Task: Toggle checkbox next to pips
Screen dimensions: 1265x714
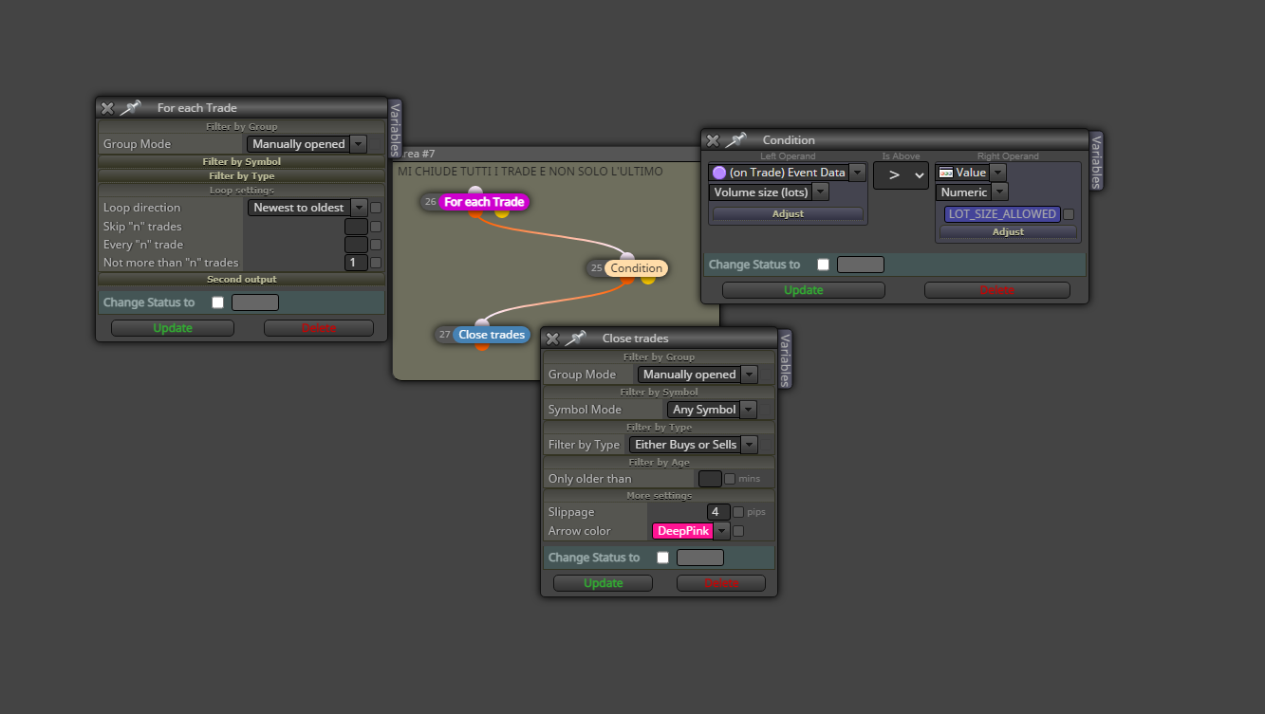Action: [x=738, y=512]
